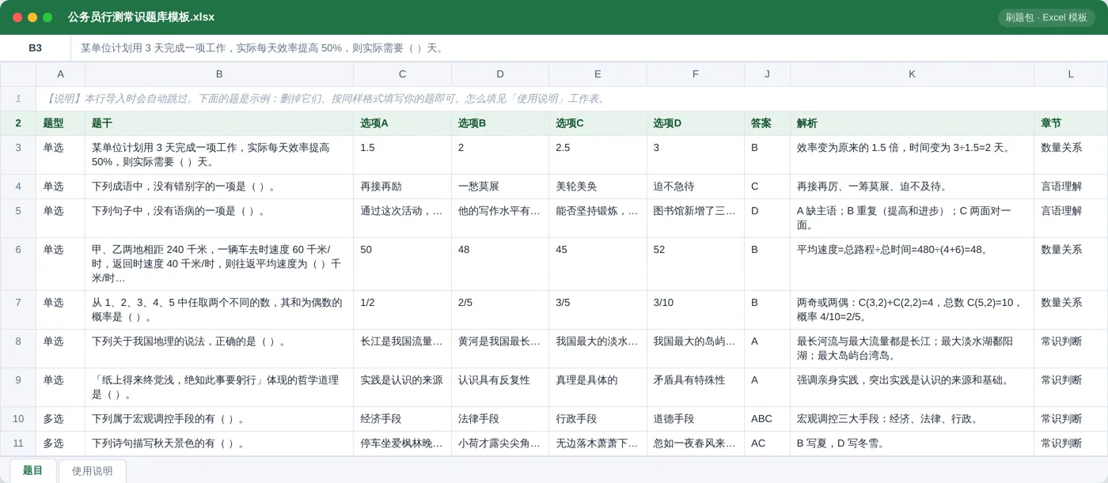
Task: Click the 选项B header cell
Action: click(x=500, y=123)
